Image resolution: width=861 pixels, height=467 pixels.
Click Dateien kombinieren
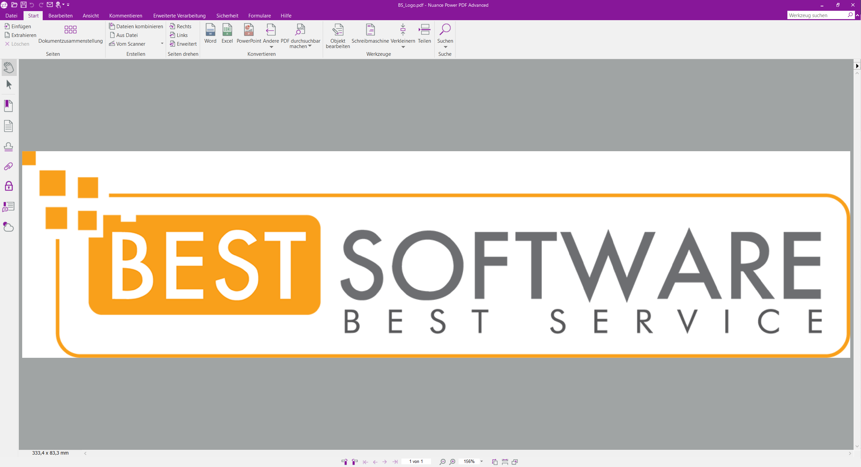click(136, 26)
